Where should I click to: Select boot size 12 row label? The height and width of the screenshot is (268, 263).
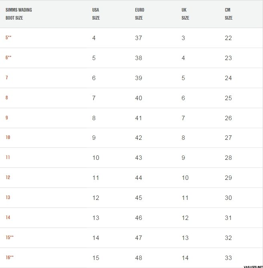click(8, 177)
